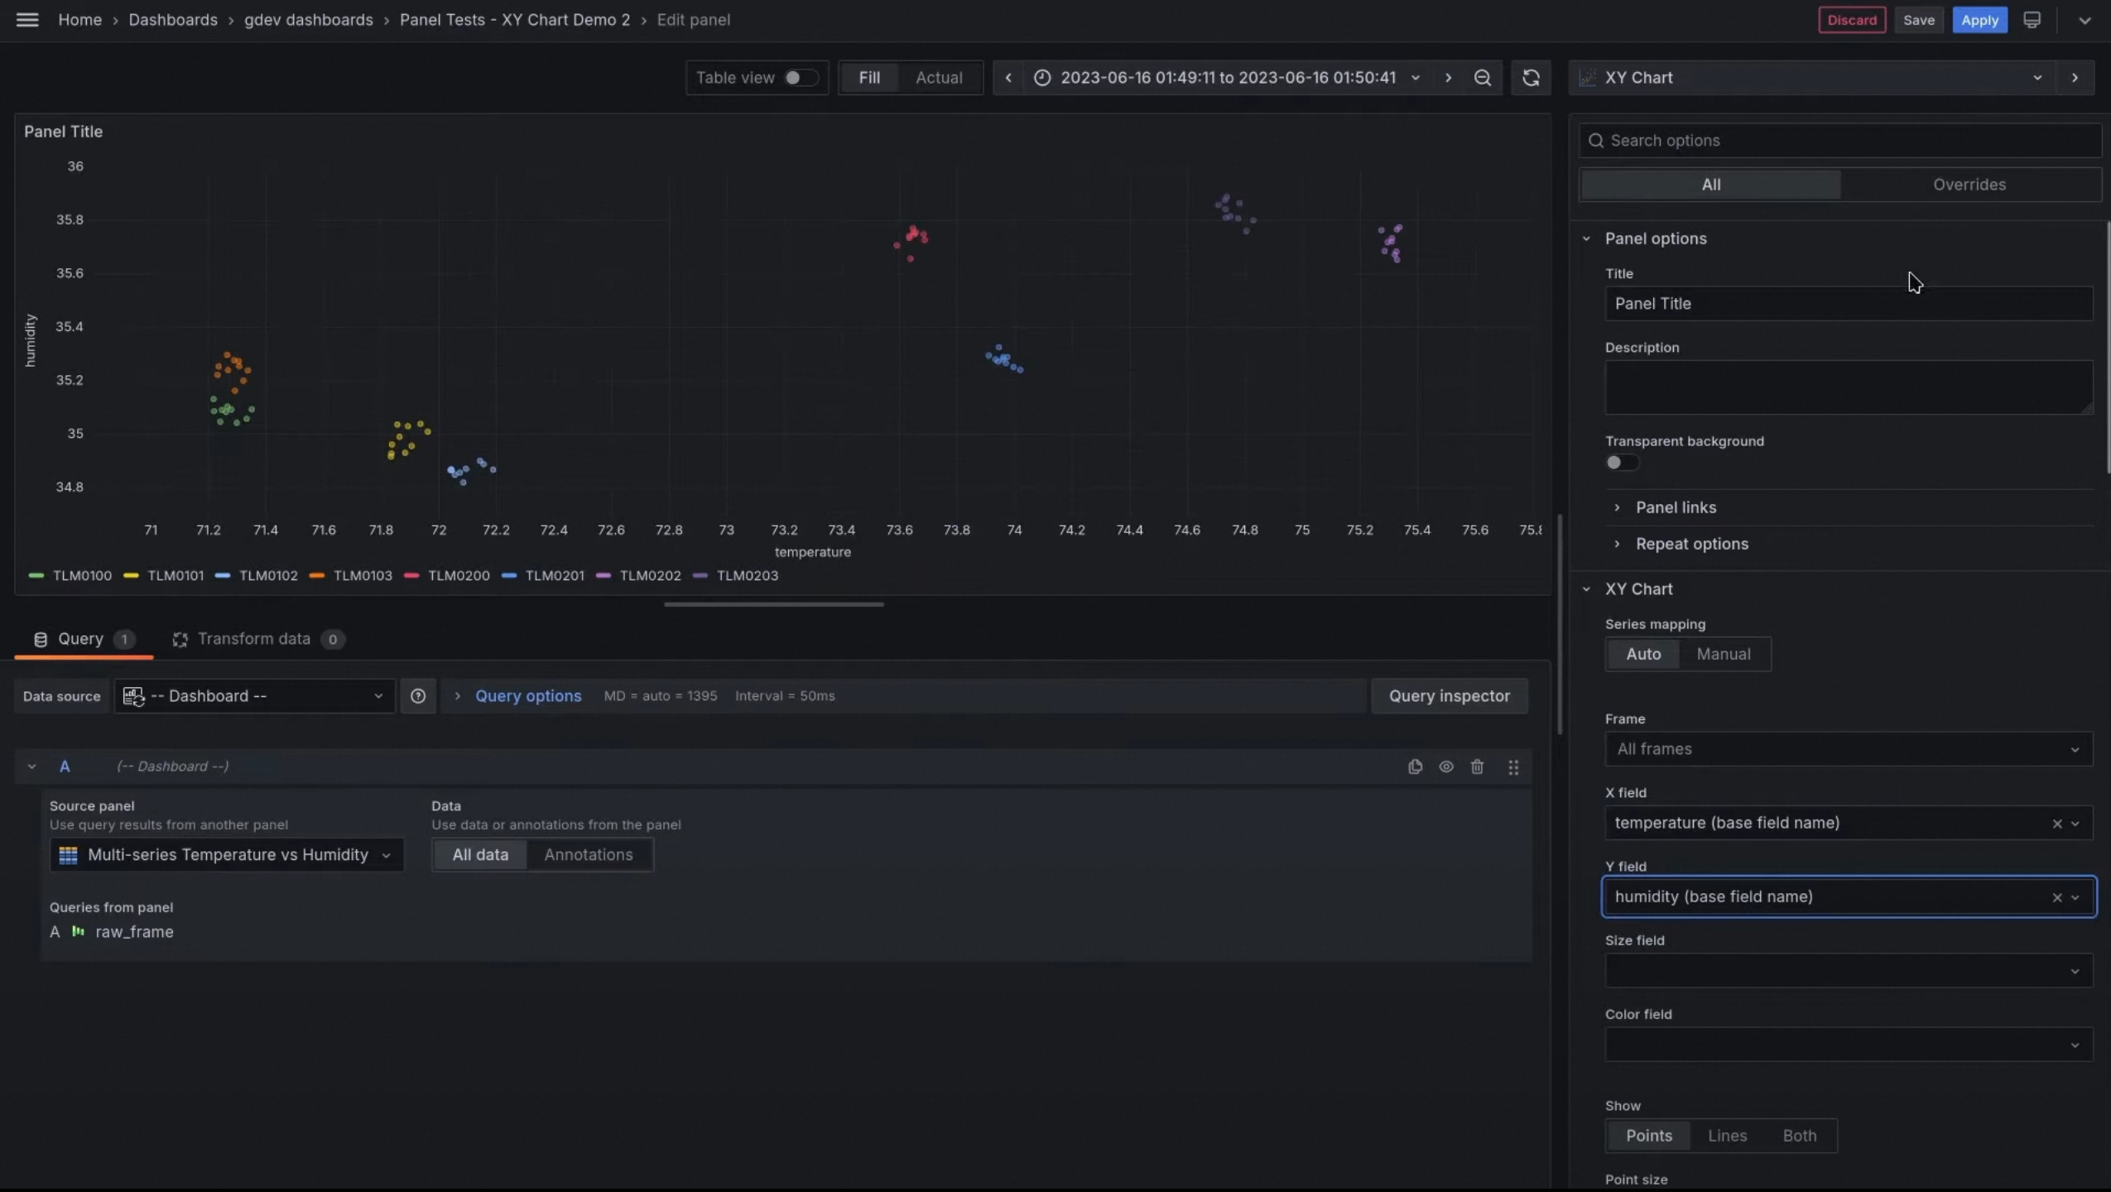2111x1192 pixels.
Task: Duplicate query A with copy icon
Action: tap(1415, 767)
